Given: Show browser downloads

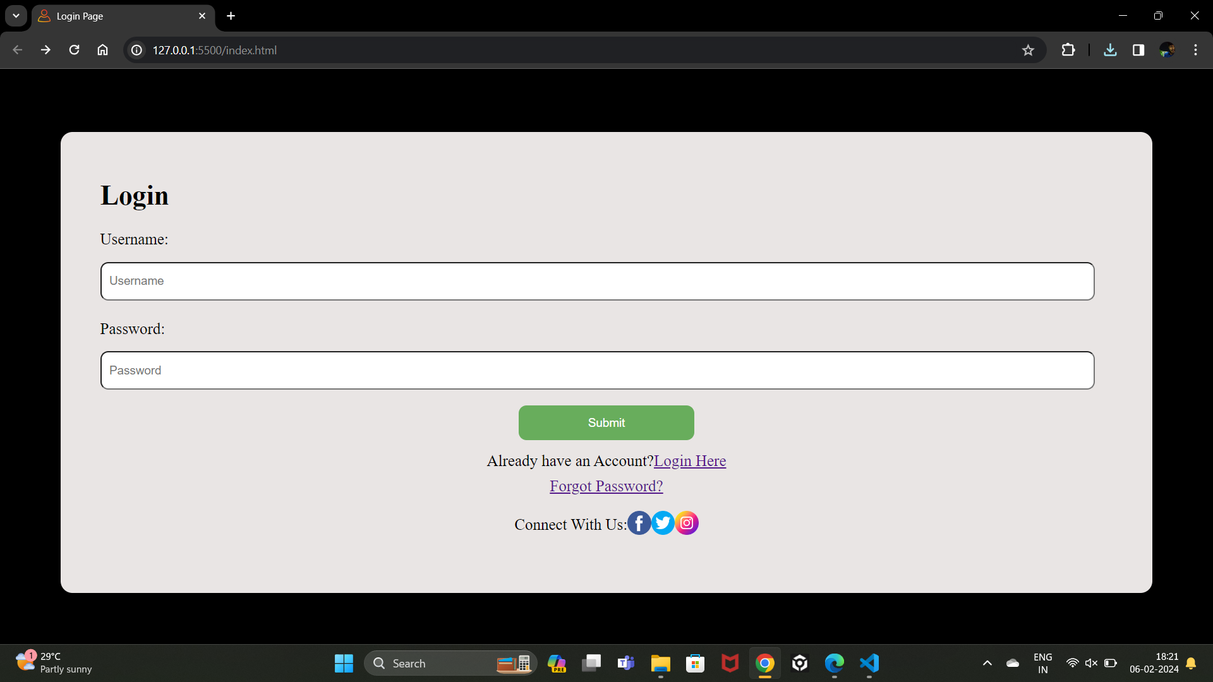Looking at the screenshot, I should [x=1110, y=50].
